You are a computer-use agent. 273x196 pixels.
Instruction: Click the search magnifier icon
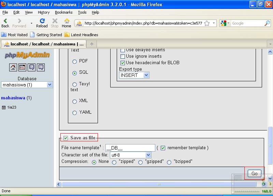pyautogui.click(x=267, y=23)
